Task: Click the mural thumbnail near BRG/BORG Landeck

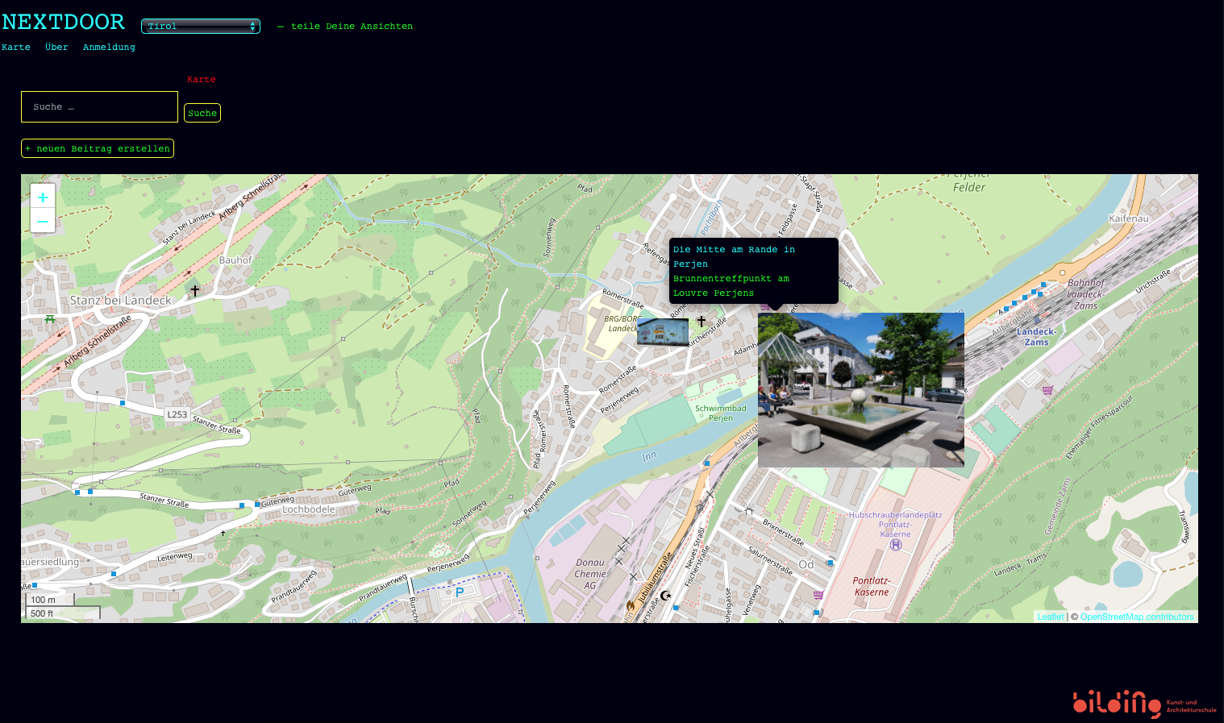Action: pos(662,331)
